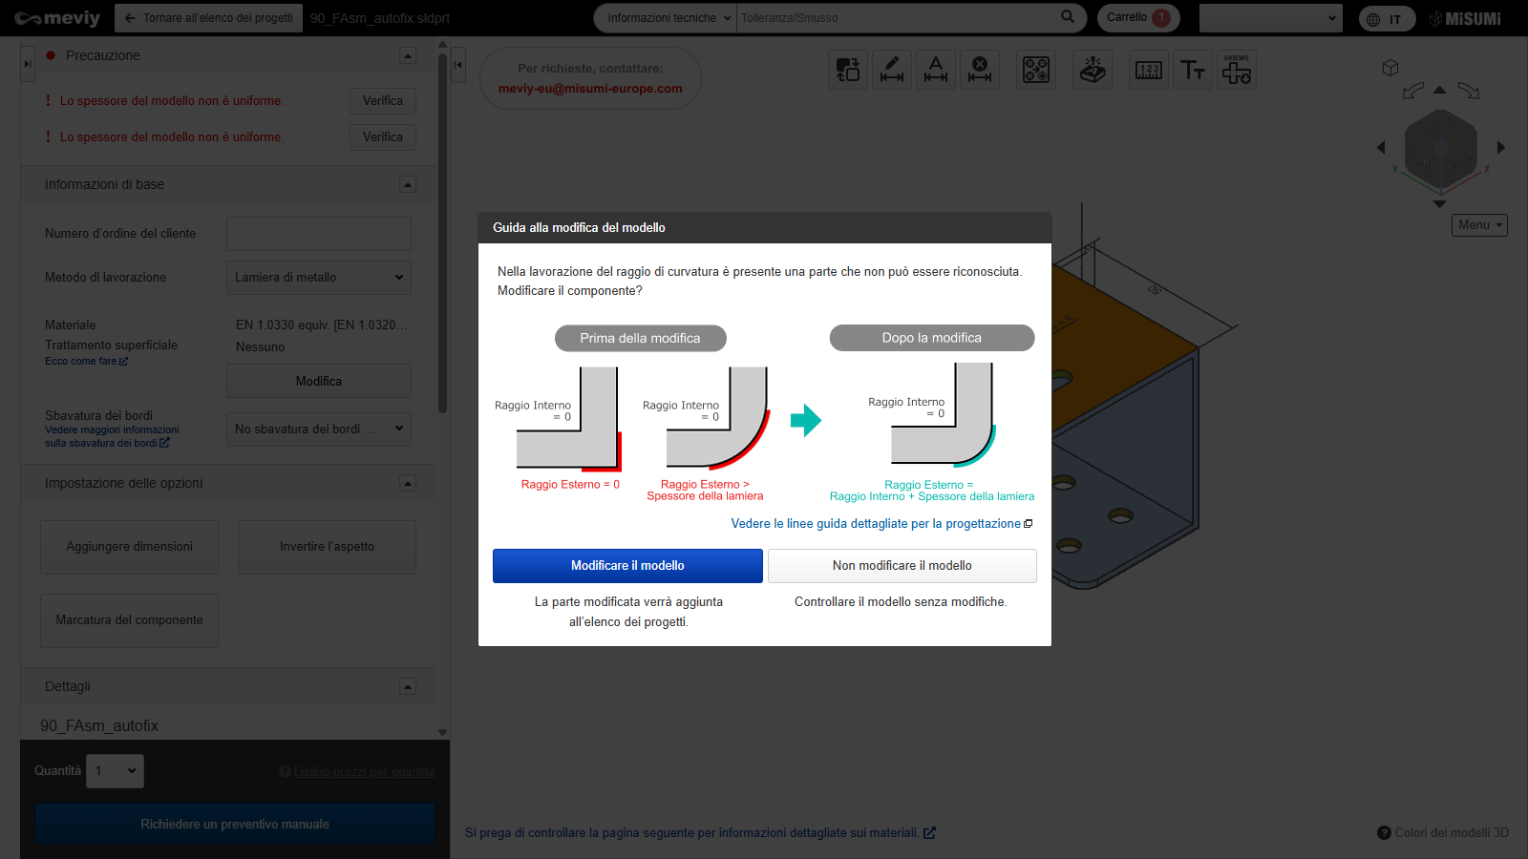This screenshot has width=1528, height=859.
Task: Click the part marking stamp toolbar icon
Action: coord(1093,70)
